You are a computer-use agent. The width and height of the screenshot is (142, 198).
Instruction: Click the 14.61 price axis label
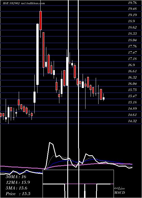point(132,115)
